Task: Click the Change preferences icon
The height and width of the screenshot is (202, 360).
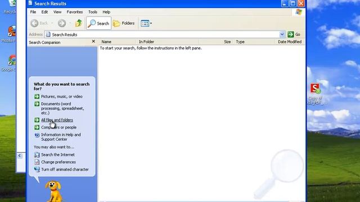Action: tap(37, 162)
